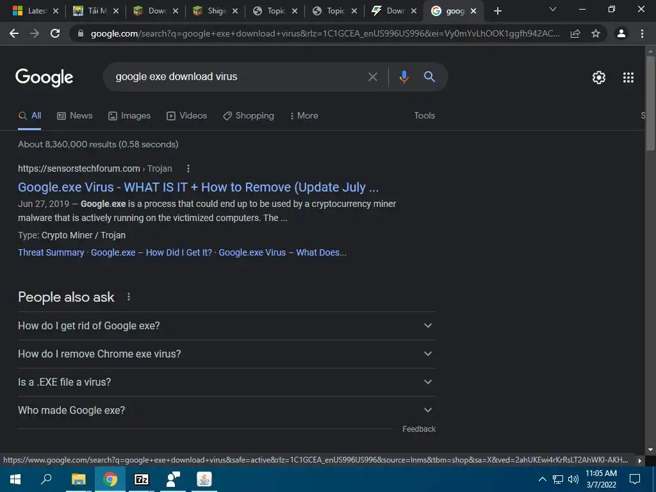
Task: Open Google.exe Virus – What Does link
Action: [x=283, y=252]
